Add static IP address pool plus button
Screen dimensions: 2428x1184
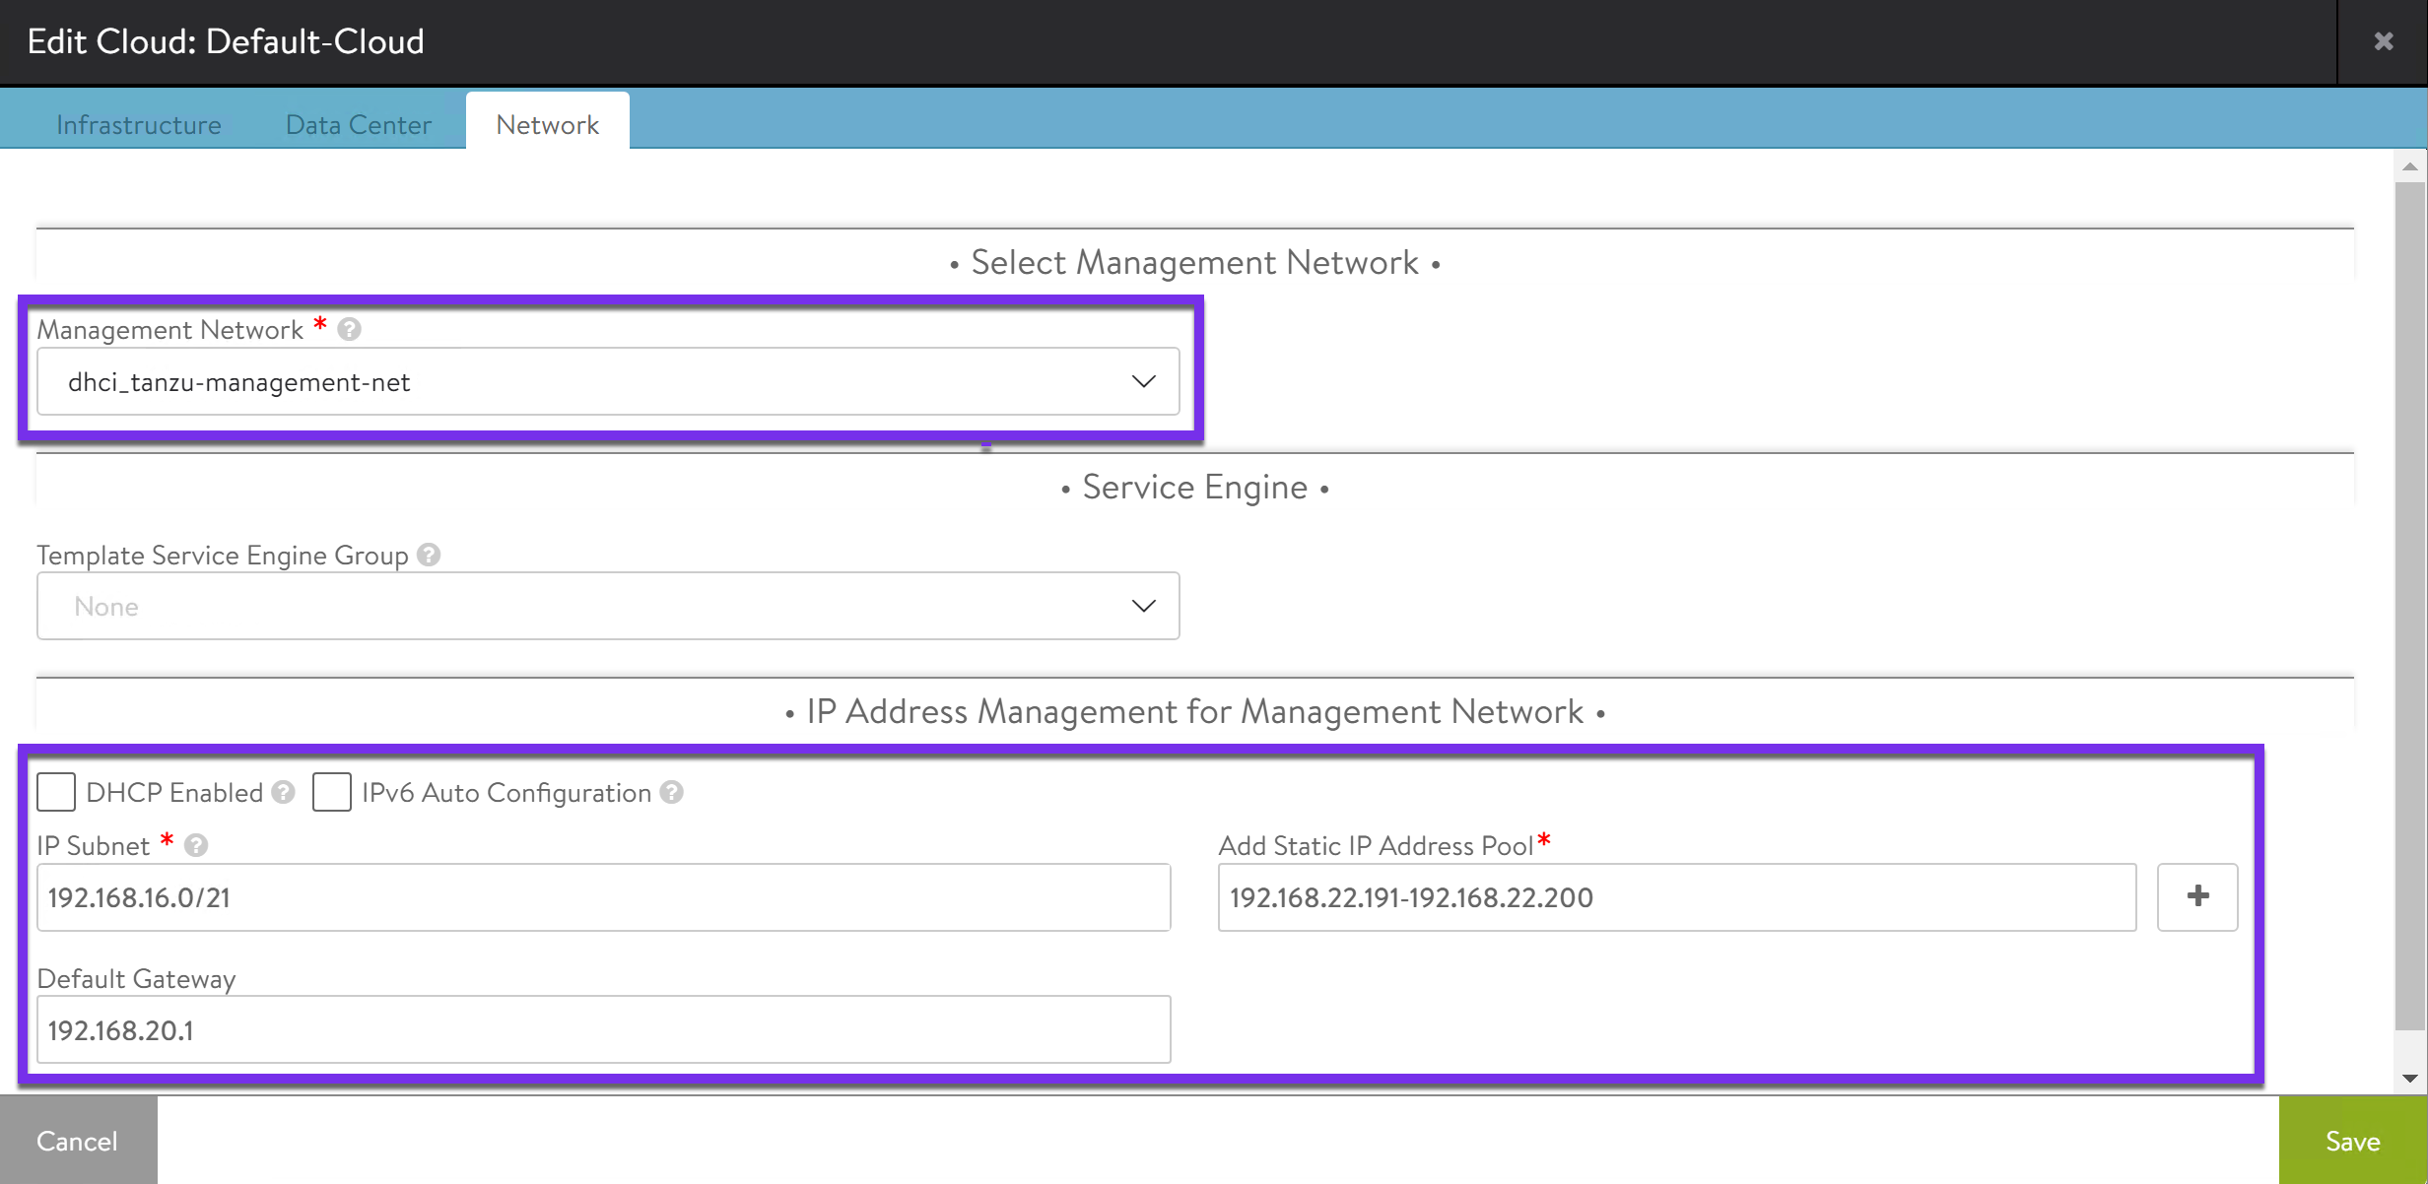point(2196,896)
